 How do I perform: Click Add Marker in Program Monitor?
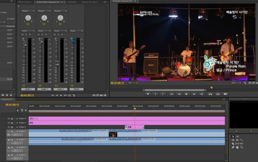pos(148,94)
